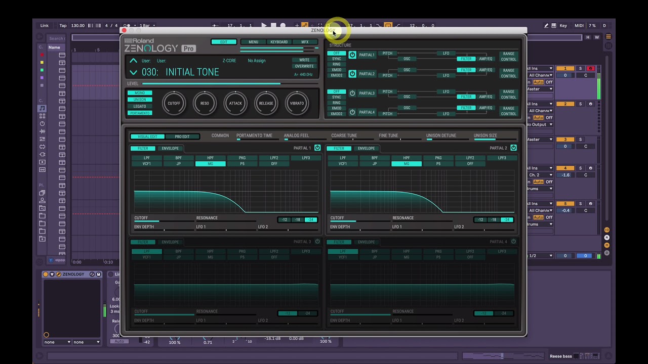The image size is (648, 364).
Task: Switch to PRO EDIT mode
Action: (182, 136)
